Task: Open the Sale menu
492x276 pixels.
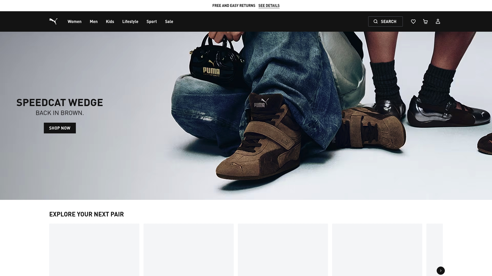Action: point(169,21)
